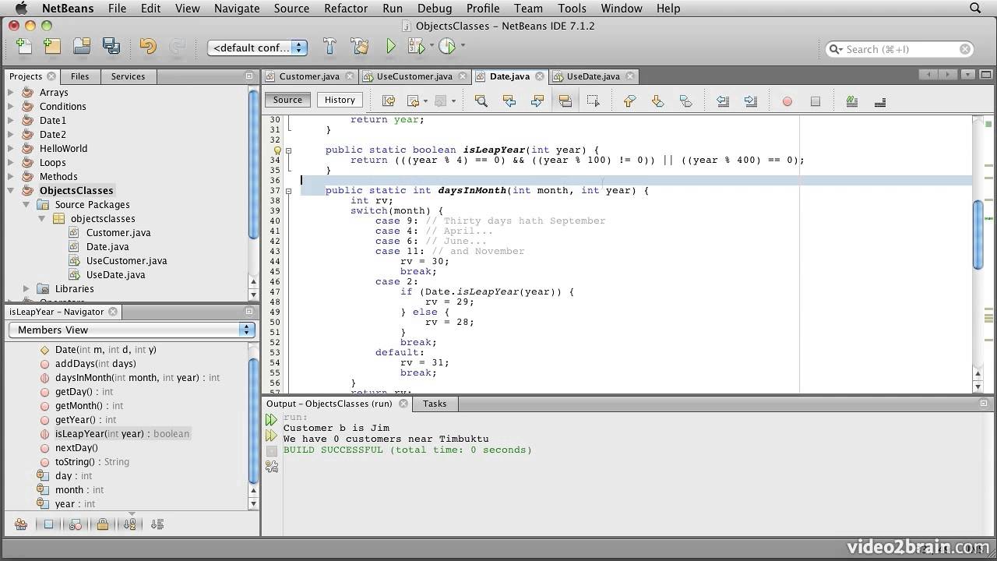Viewport: 997px width, 561px height.
Task: Switch to the Tasks tab
Action: [x=435, y=404]
